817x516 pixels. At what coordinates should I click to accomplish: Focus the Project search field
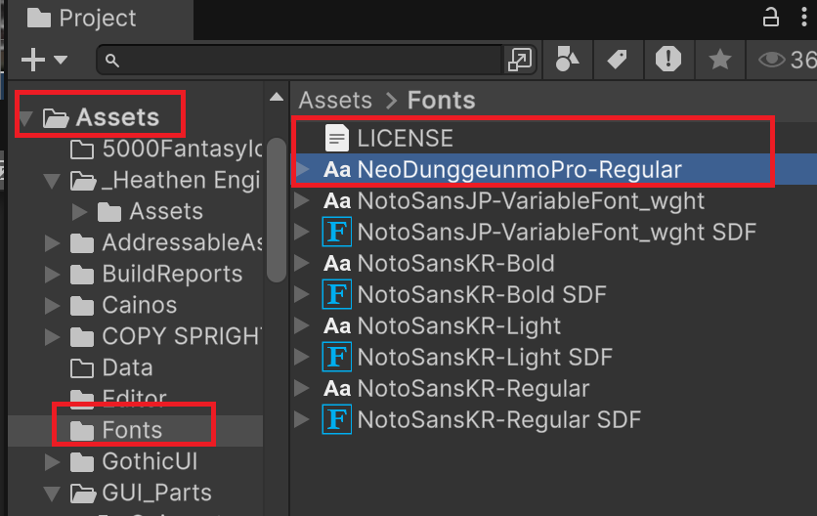tap(300, 60)
